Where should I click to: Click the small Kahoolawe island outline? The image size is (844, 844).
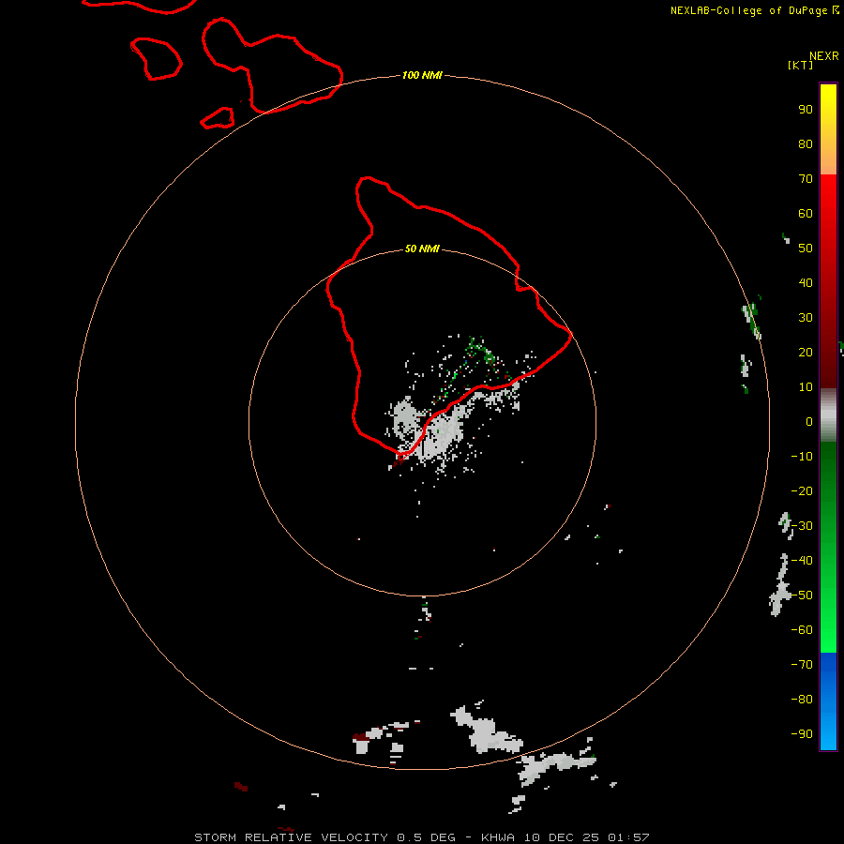tap(218, 118)
